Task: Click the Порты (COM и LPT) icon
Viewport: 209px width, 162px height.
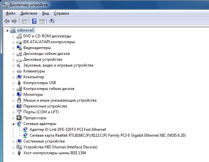Action: tap(19, 112)
